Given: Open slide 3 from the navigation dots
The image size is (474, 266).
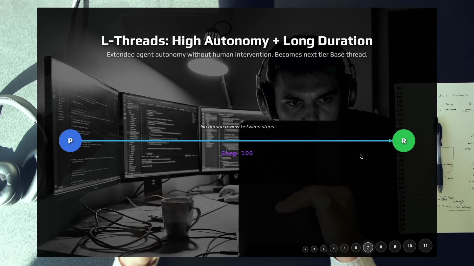Looking at the screenshot, I should 324,249.
